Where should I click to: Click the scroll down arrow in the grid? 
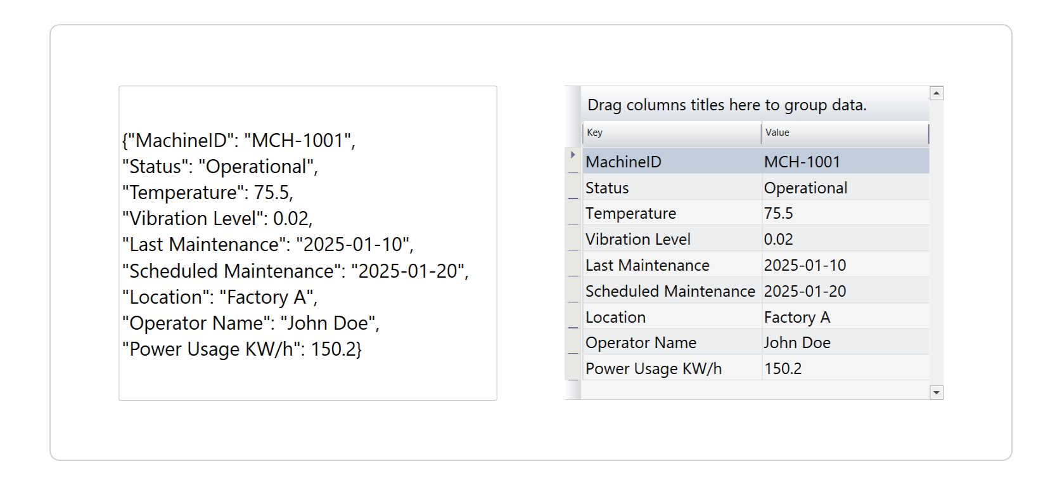pos(937,392)
